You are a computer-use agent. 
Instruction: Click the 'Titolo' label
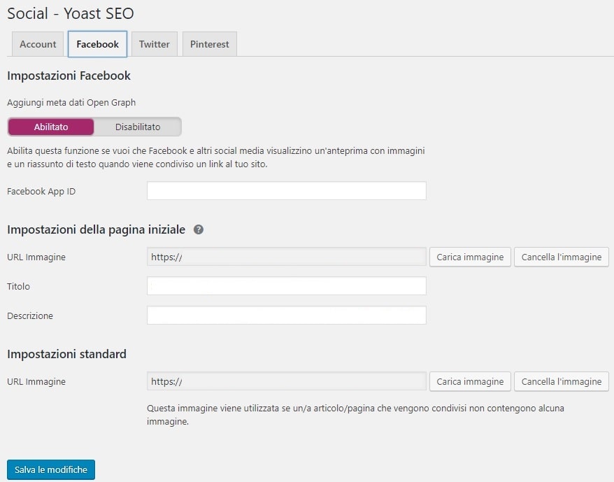tap(18, 286)
